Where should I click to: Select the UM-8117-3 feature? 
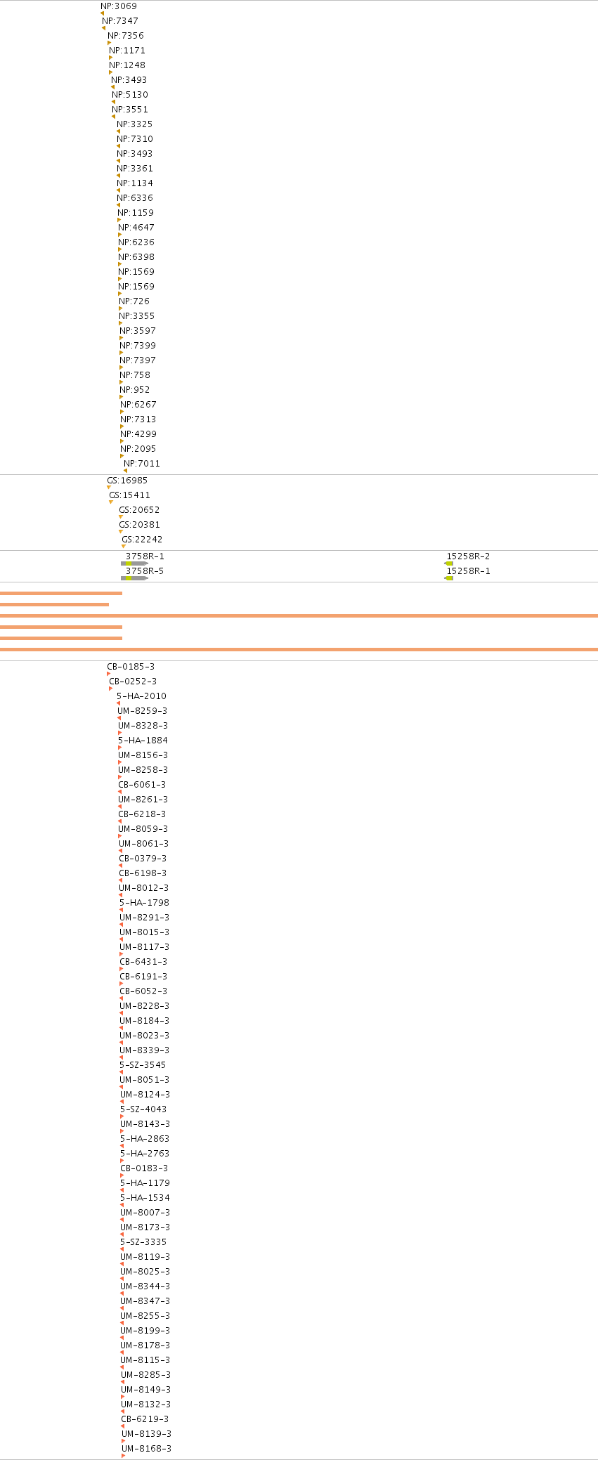click(145, 947)
